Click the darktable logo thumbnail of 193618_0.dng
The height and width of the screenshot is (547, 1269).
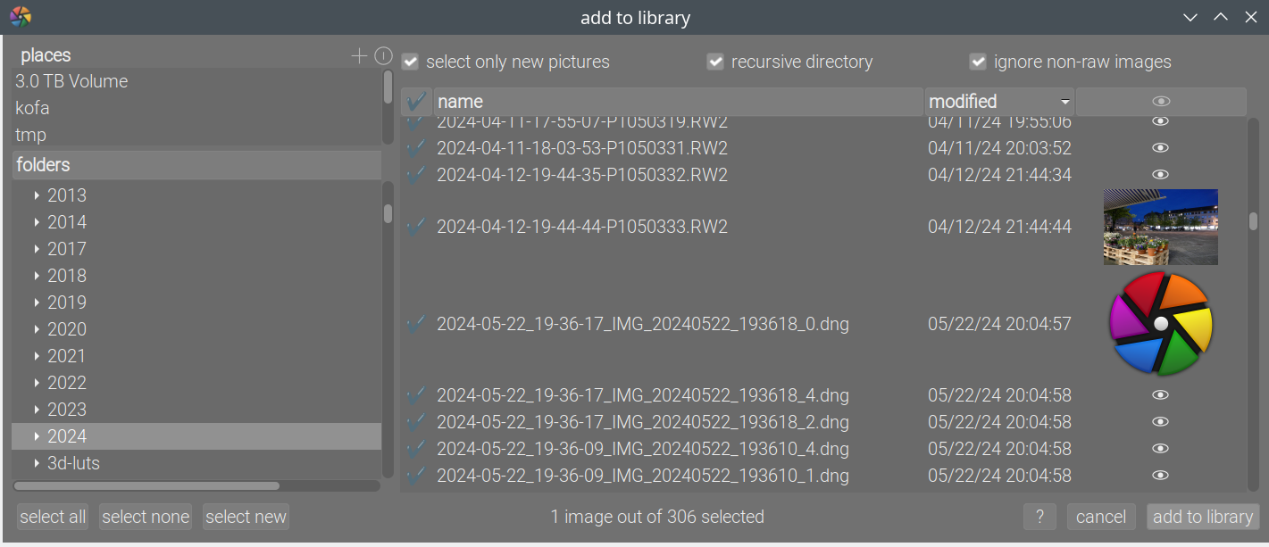(x=1160, y=324)
